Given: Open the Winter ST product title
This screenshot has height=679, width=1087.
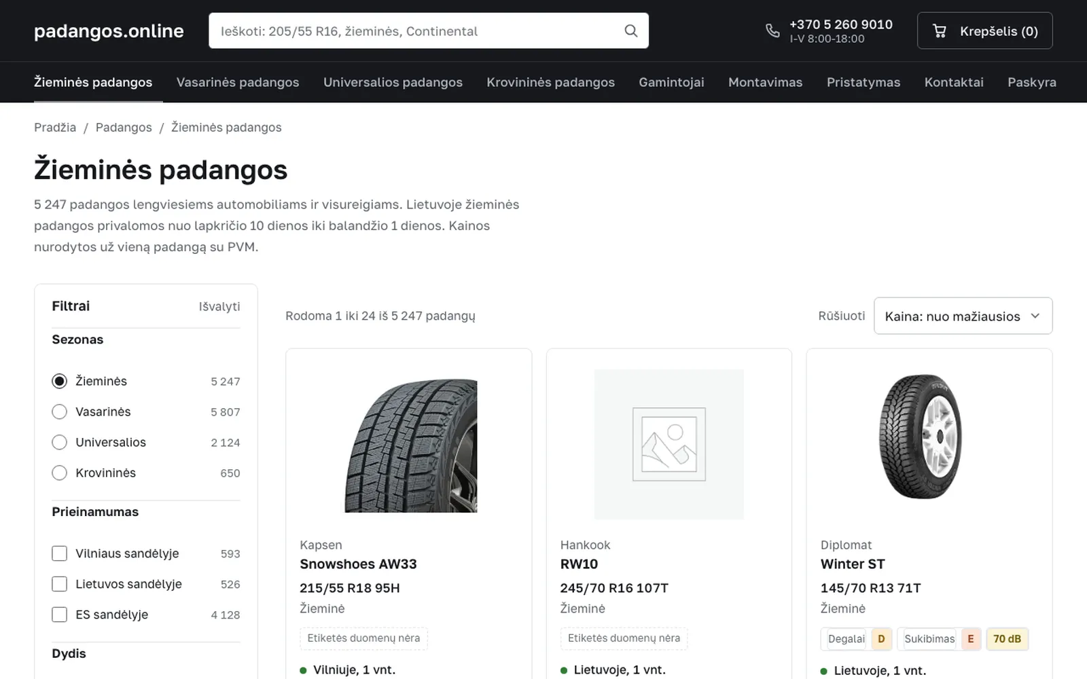Looking at the screenshot, I should click(x=853, y=564).
